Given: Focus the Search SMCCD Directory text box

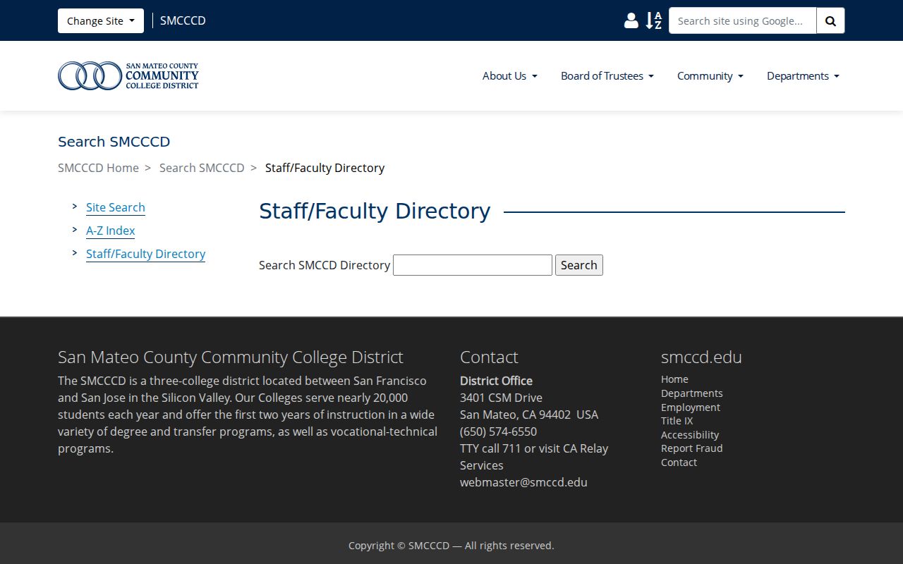Looking at the screenshot, I should (473, 265).
